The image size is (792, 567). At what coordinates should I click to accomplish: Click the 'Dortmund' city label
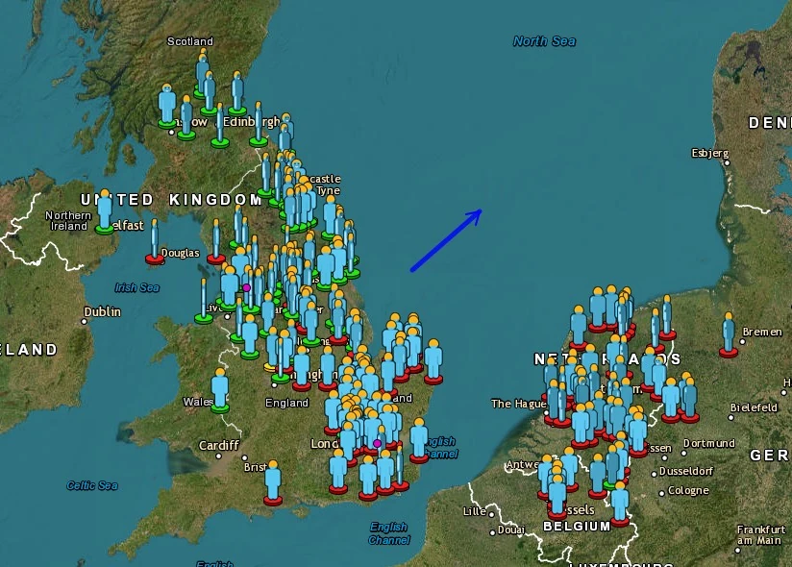click(709, 443)
